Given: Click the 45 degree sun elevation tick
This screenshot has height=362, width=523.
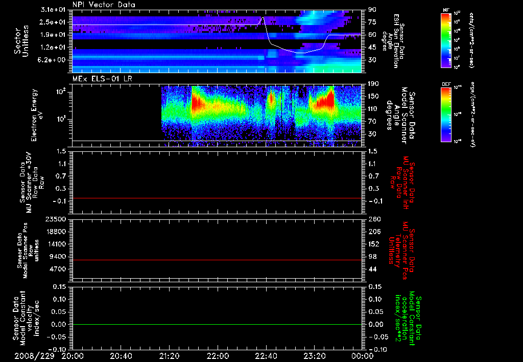Looking at the screenshot, I should (x=372, y=48).
